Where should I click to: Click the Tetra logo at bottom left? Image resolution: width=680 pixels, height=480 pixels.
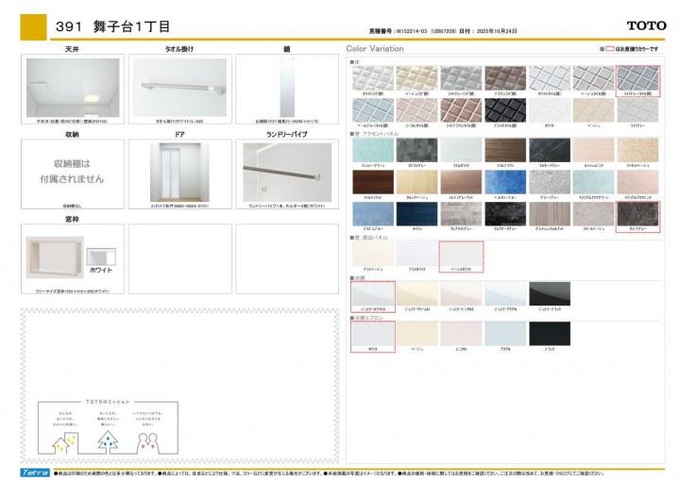35,472
